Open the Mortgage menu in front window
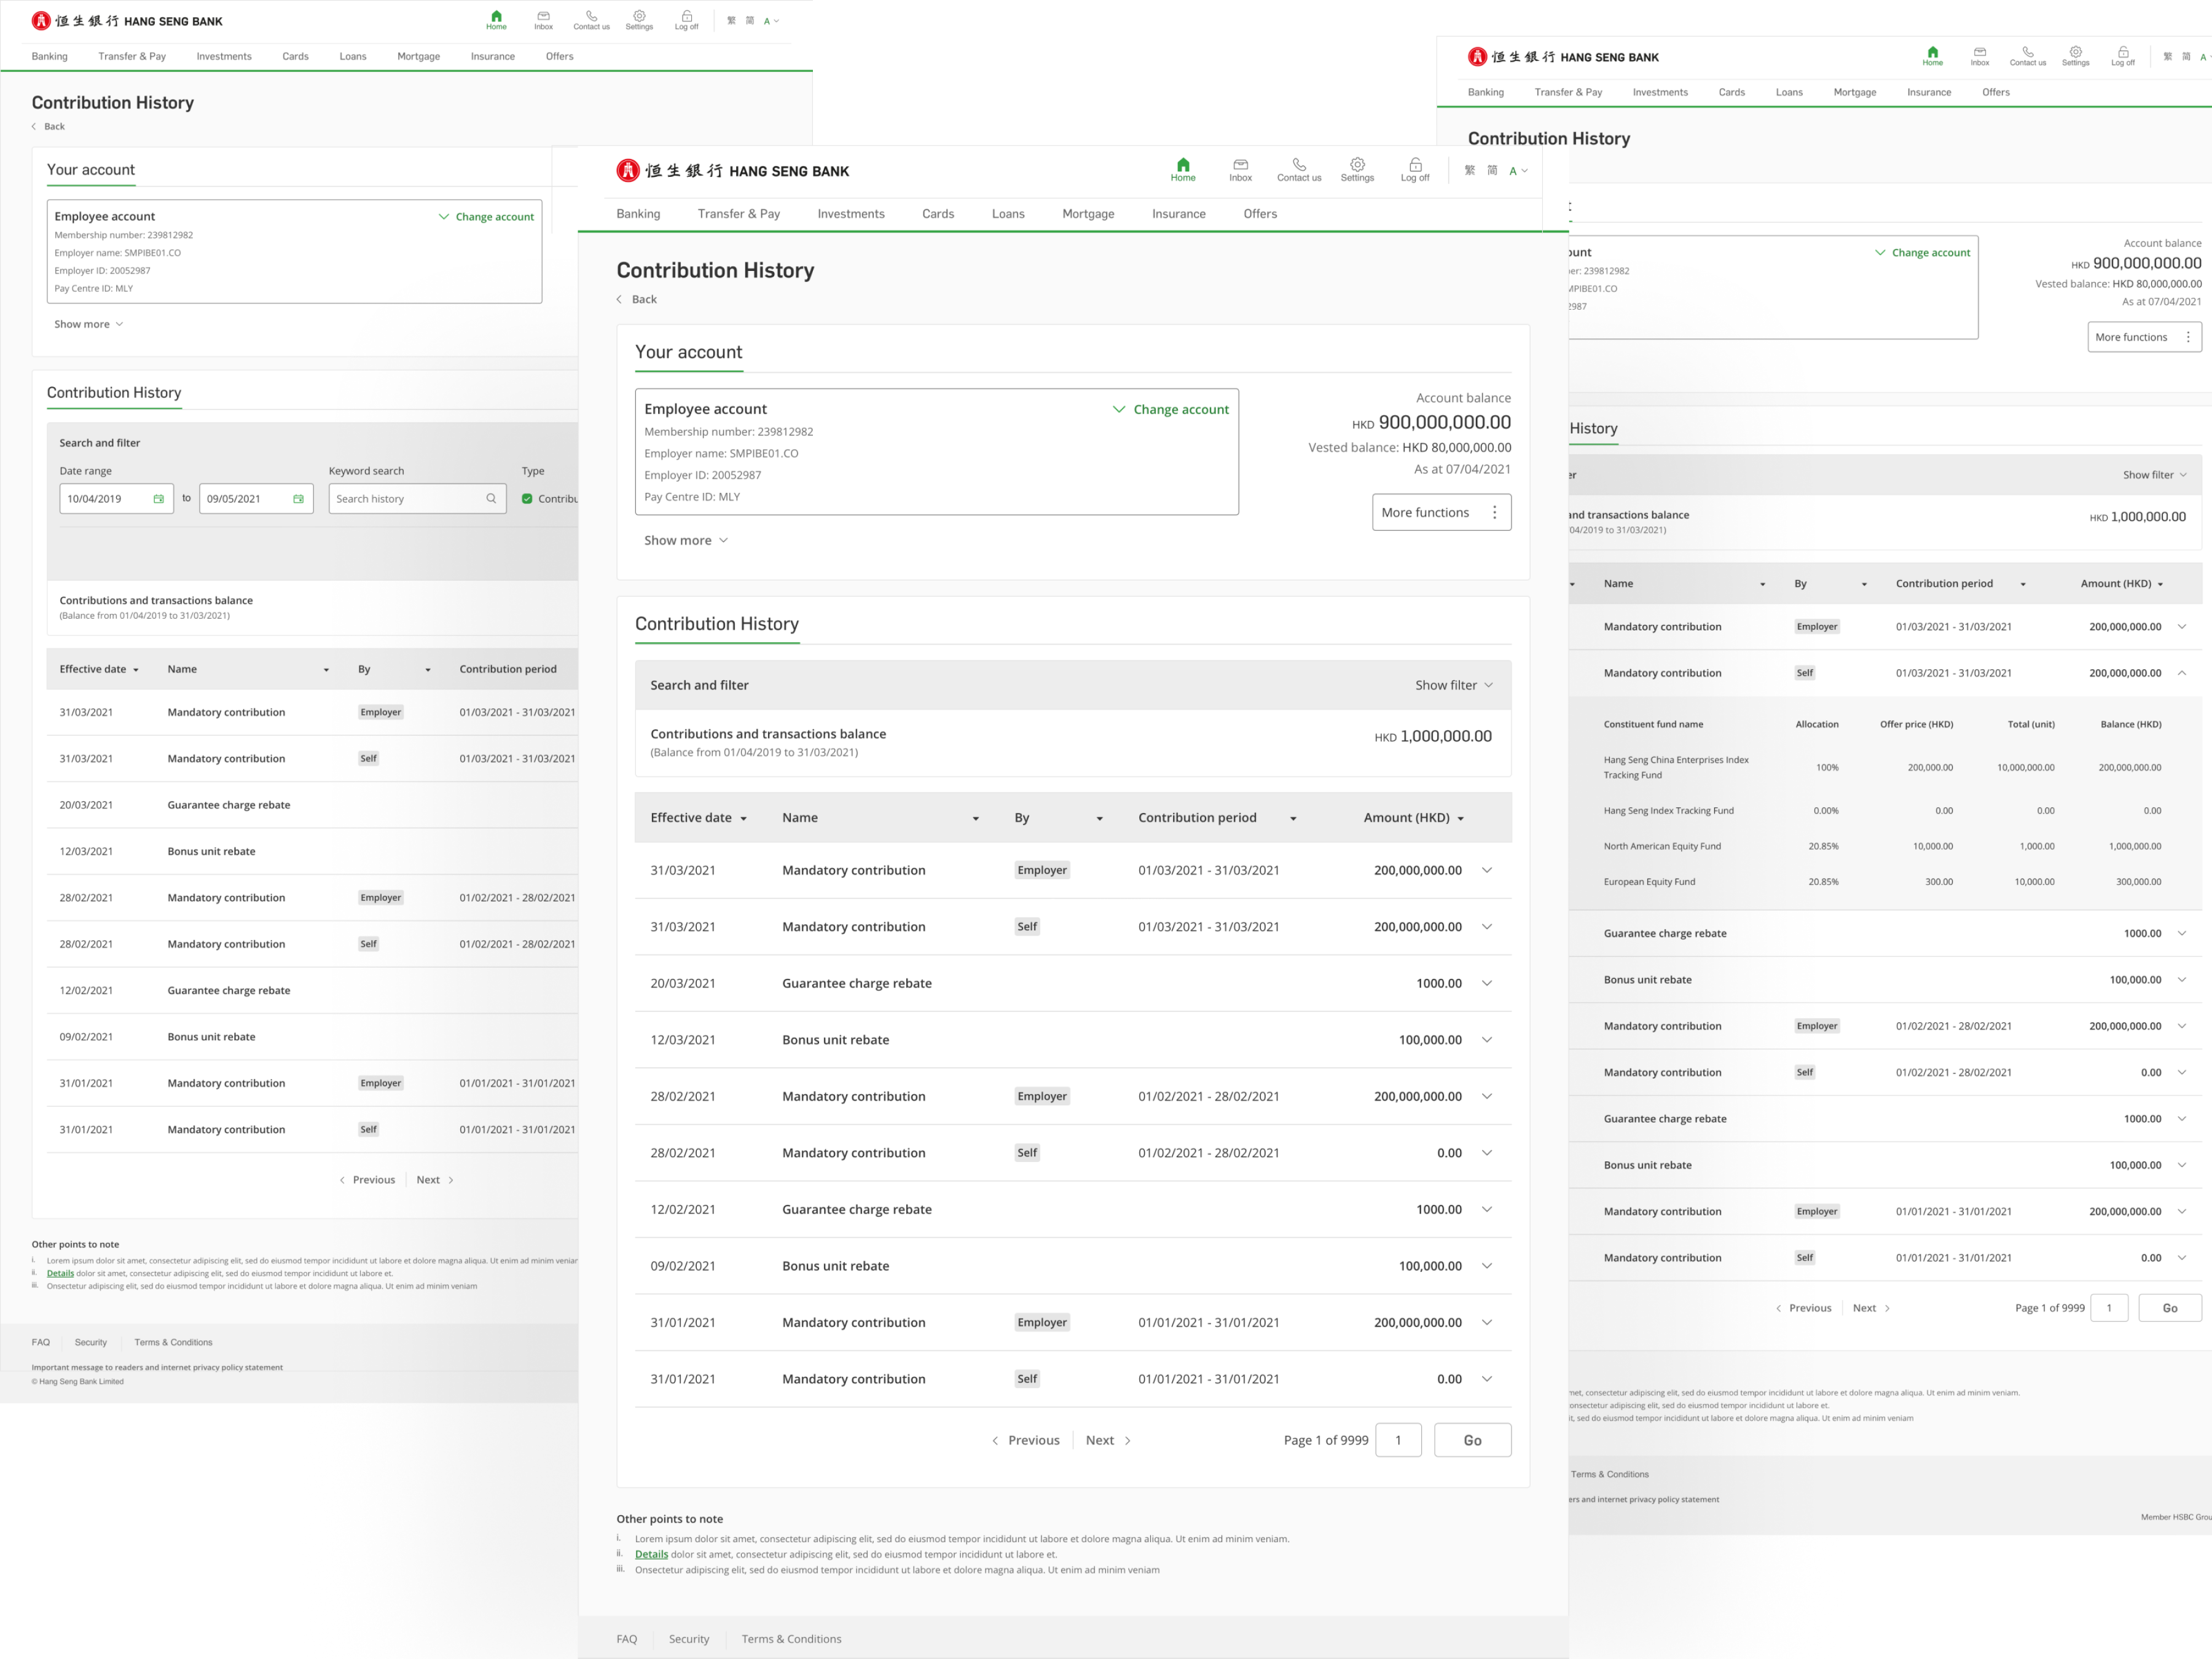 [x=1088, y=214]
